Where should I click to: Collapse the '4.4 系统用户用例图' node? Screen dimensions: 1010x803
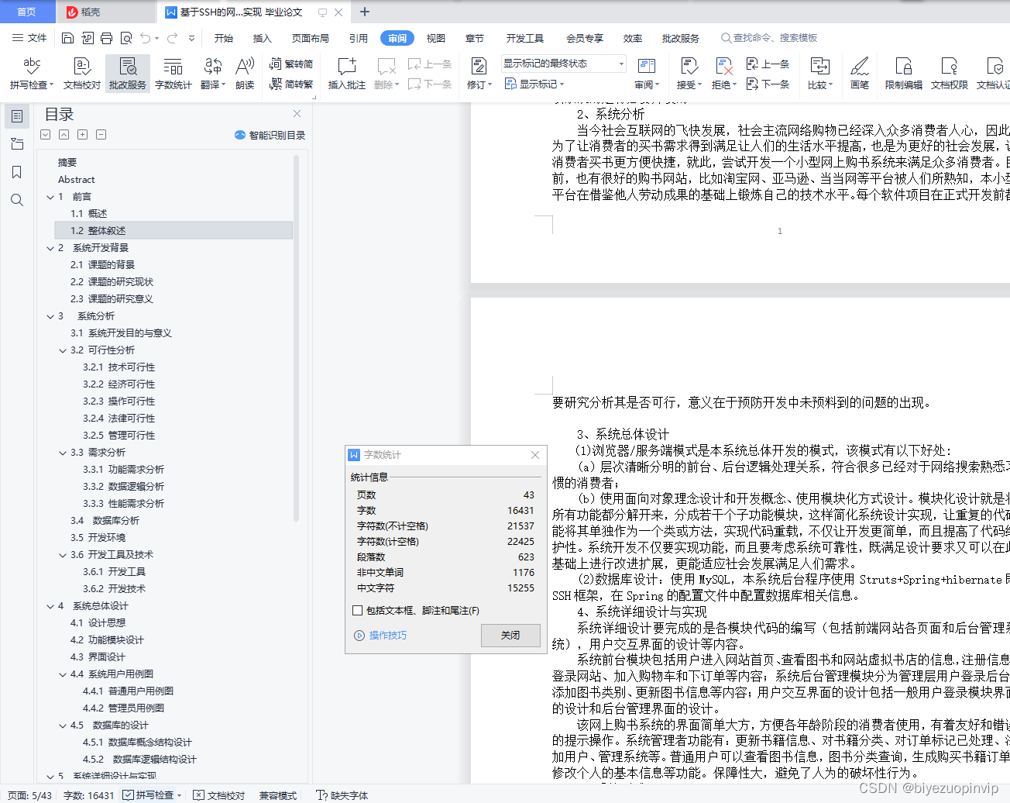63,674
